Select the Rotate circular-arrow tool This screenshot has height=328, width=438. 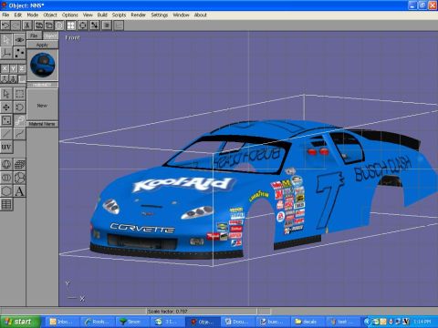click(x=19, y=108)
